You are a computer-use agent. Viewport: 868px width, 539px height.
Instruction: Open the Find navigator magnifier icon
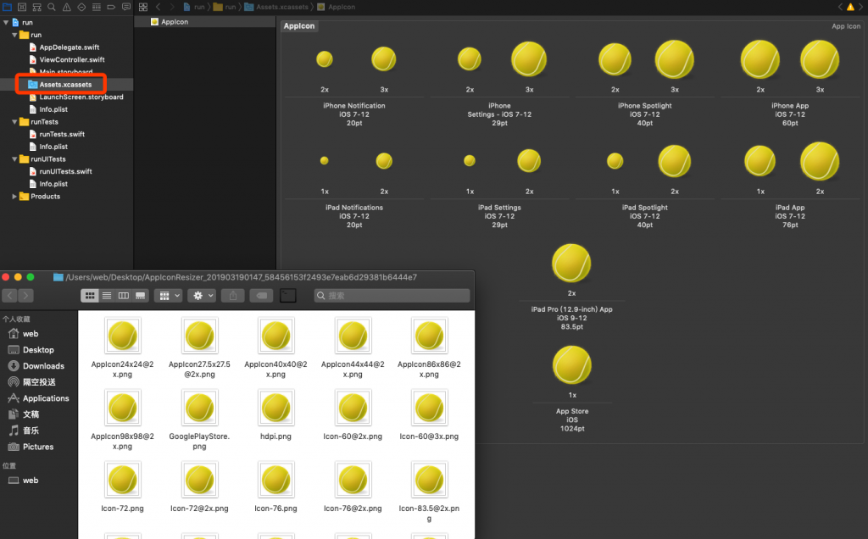[x=52, y=7]
